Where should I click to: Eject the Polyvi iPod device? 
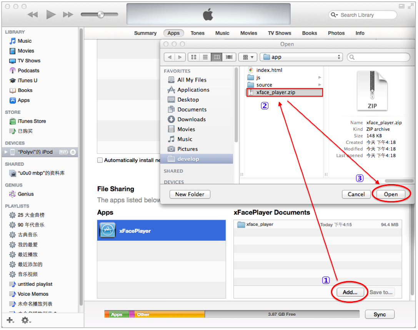tap(73, 152)
